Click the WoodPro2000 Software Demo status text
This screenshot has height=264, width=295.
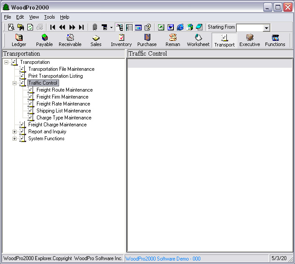(163, 259)
